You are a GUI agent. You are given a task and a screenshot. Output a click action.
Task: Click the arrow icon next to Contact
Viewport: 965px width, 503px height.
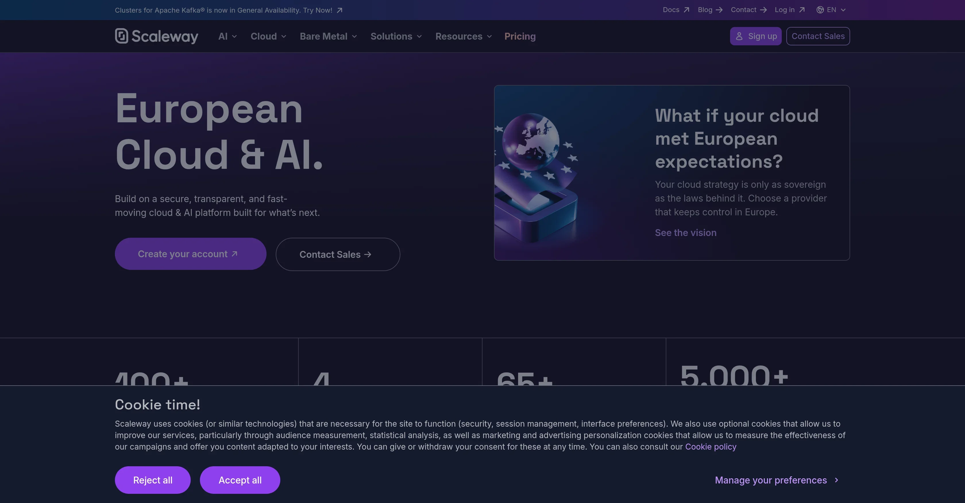pyautogui.click(x=763, y=10)
